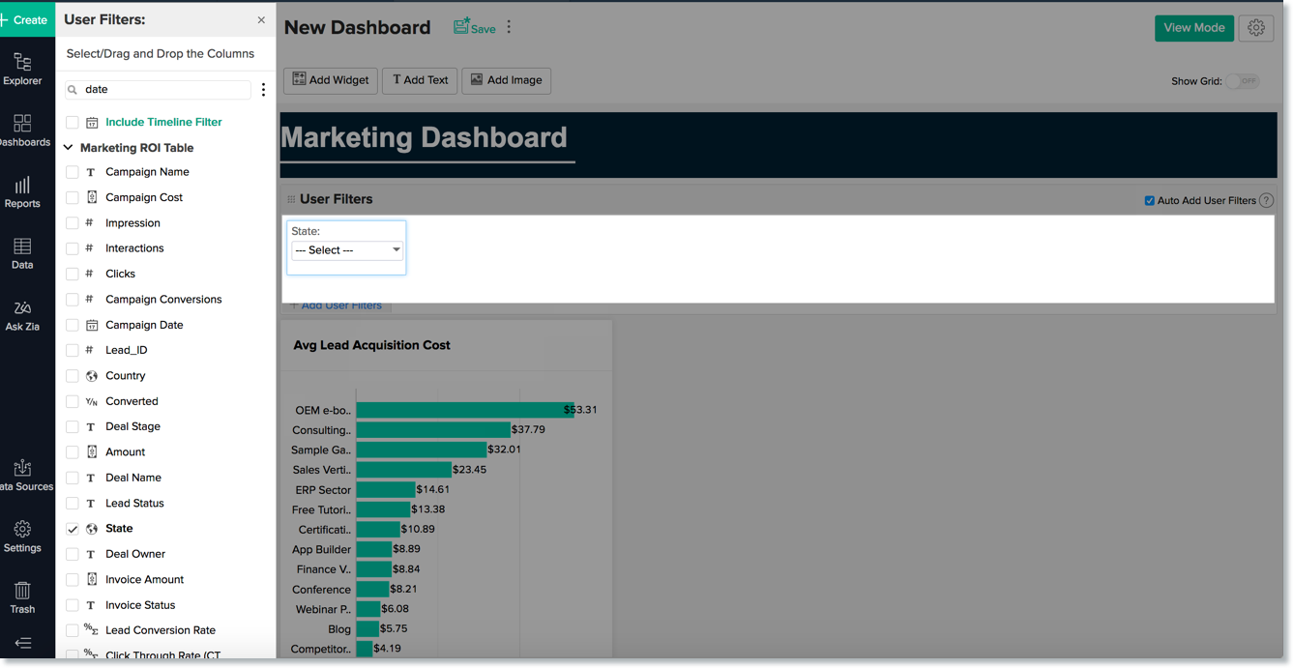Collapse the left sidebar with arrow icon
Image resolution: width=1293 pixels, height=668 pixels.
23,643
